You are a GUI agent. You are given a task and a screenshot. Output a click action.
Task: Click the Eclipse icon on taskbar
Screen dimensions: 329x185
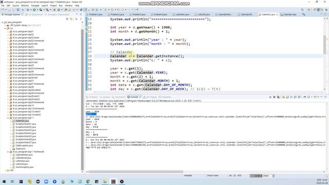113,181
